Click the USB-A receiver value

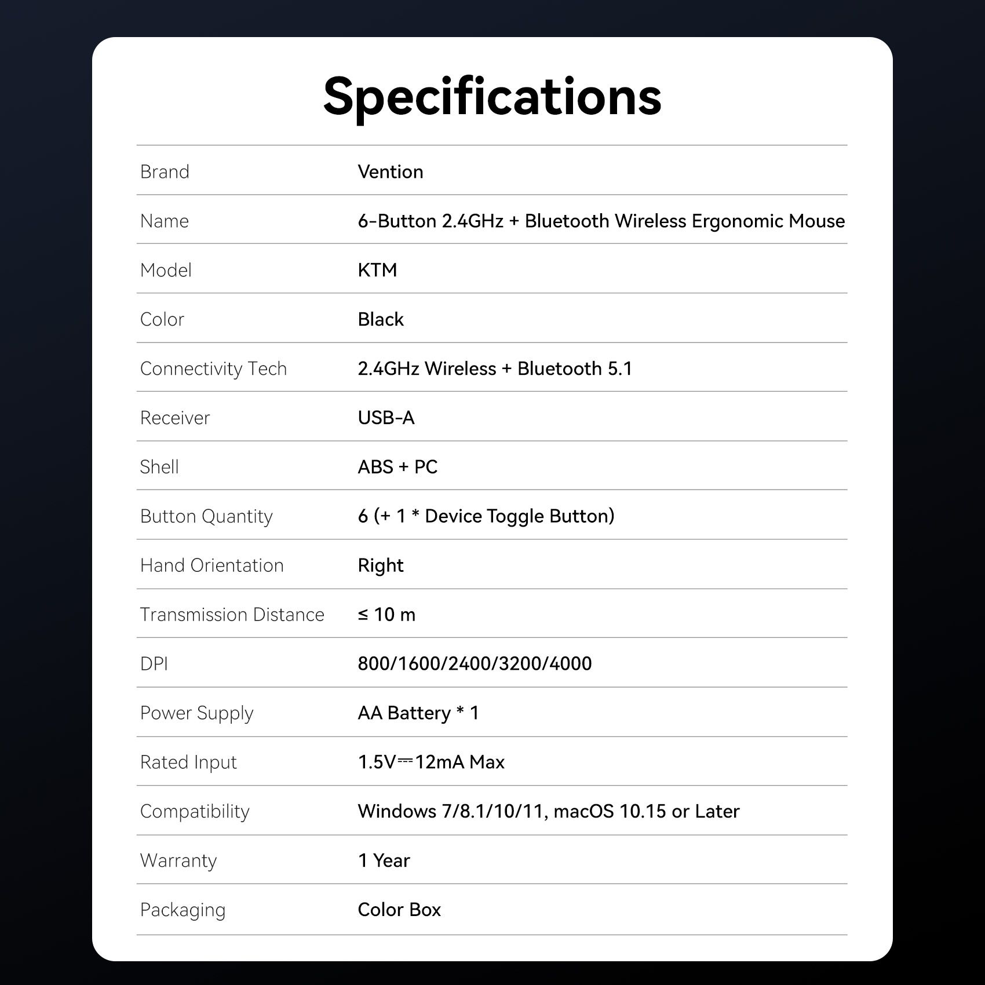click(386, 418)
